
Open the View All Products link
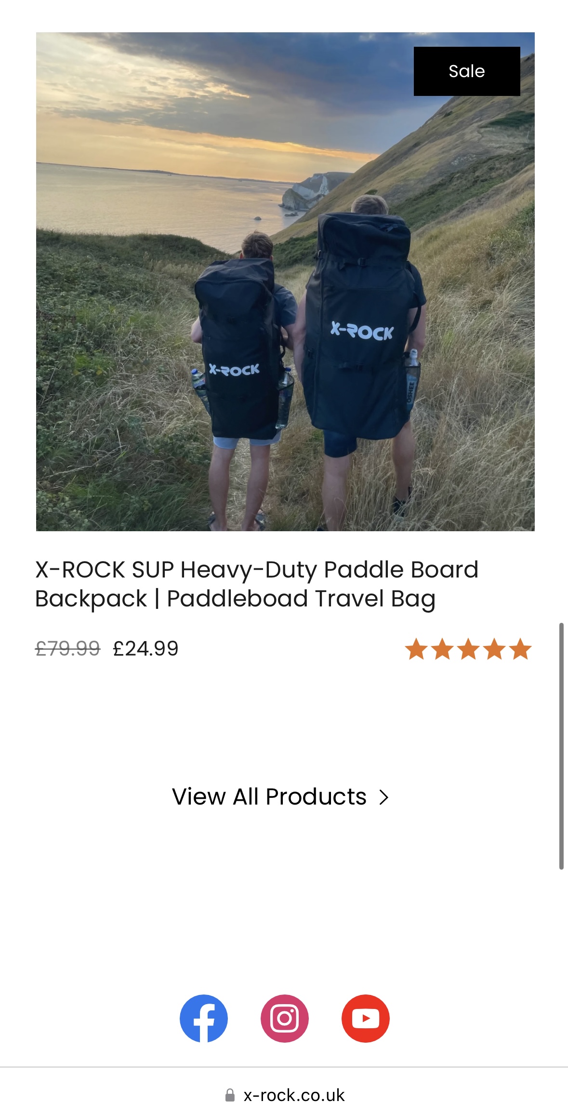click(269, 797)
